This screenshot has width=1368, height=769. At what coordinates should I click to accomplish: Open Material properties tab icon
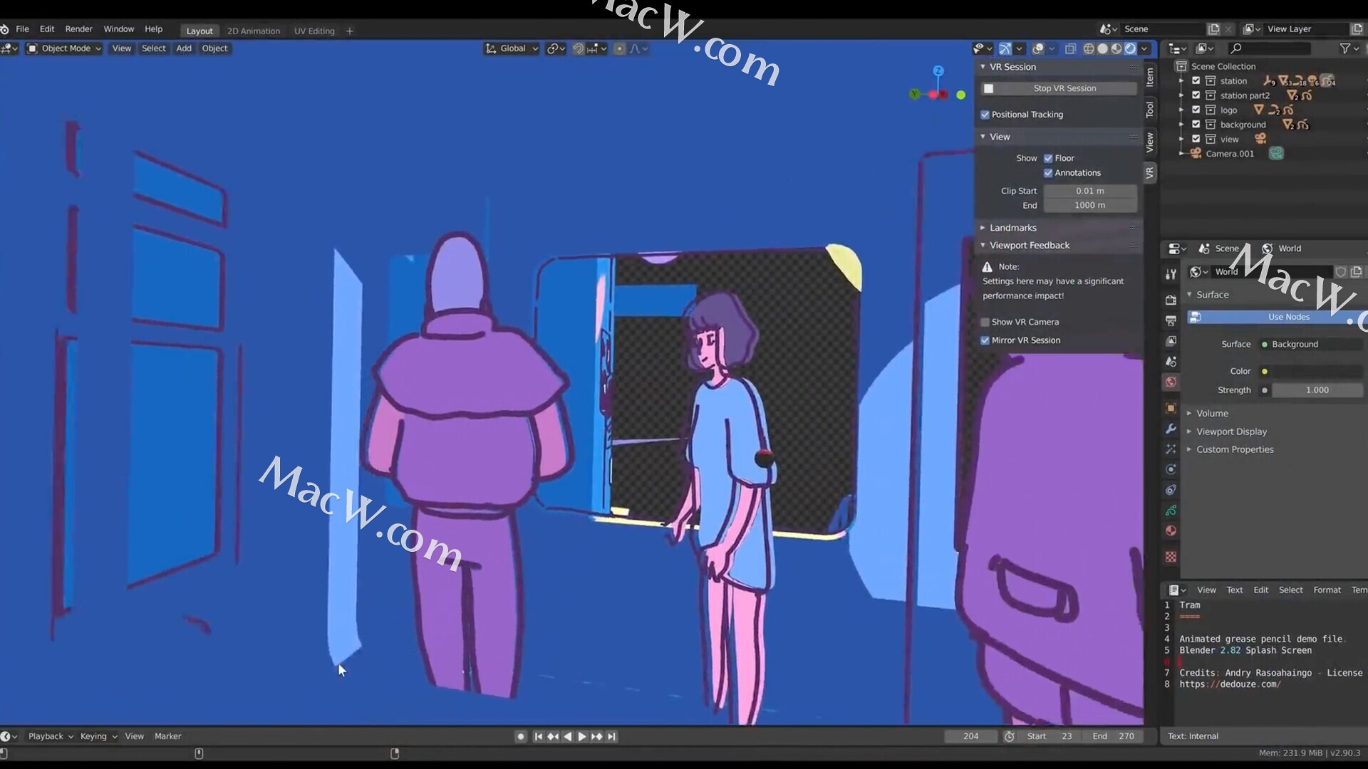1171,531
